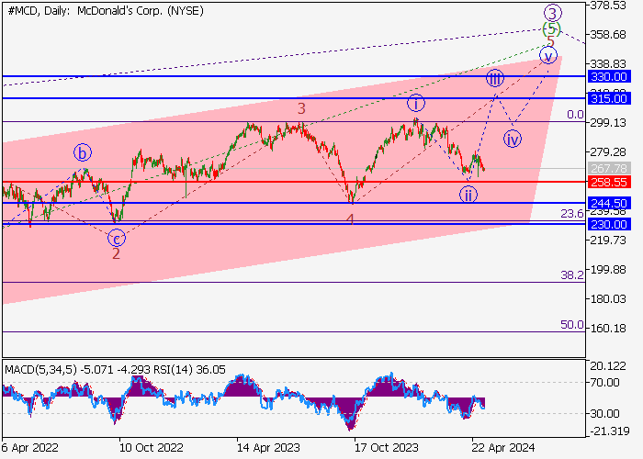Click the -21.319 indicator axis value
The height and width of the screenshot is (459, 643).
pos(609,431)
